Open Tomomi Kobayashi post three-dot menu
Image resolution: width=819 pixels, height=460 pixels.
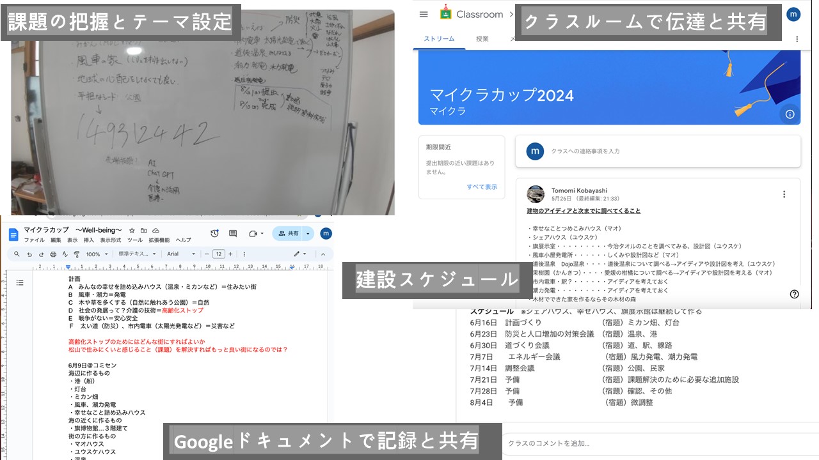coord(784,194)
